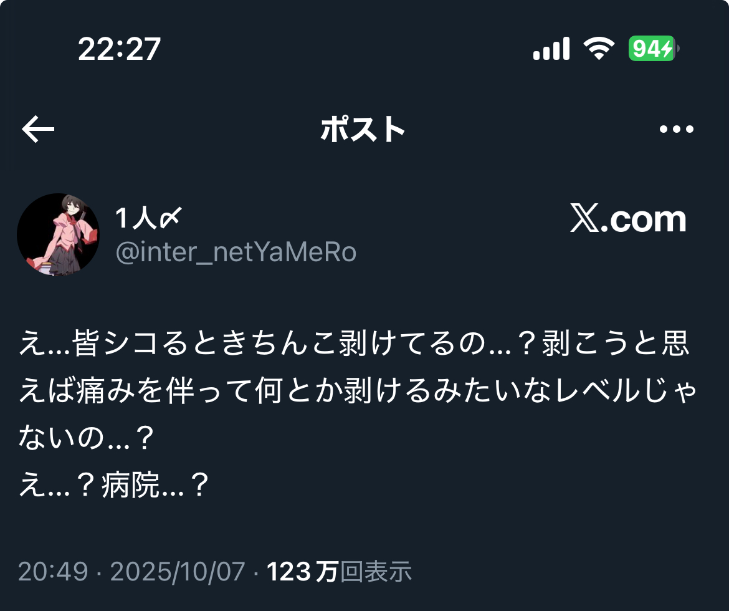Tap the last line え…？病院…？

click(113, 484)
